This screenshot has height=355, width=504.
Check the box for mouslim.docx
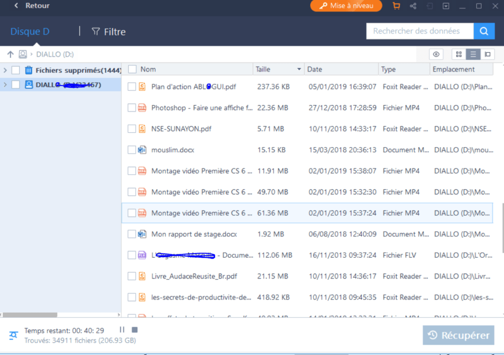click(131, 150)
